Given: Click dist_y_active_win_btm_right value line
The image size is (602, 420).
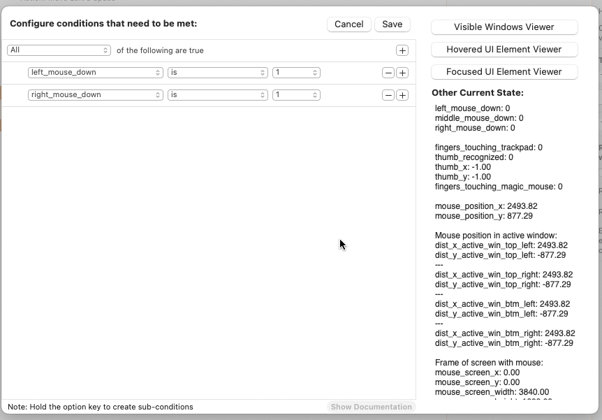Looking at the screenshot, I should click(504, 343).
